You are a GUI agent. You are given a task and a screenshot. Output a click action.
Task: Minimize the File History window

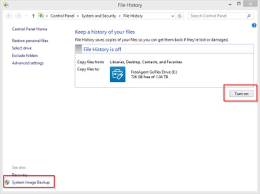230,4
